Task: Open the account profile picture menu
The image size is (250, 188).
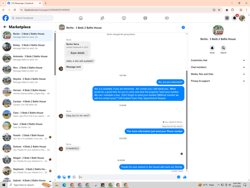Action: click(x=242, y=18)
